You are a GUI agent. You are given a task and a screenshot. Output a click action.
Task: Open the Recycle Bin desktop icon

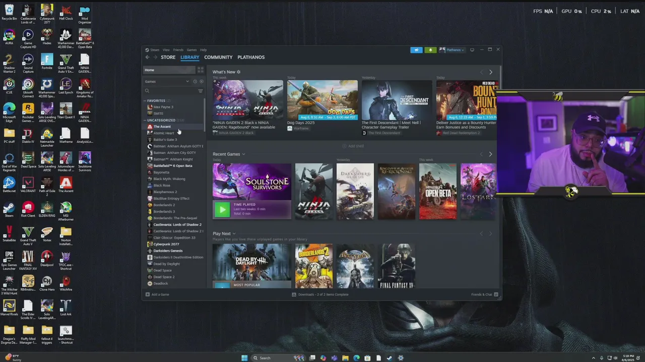pos(9,13)
